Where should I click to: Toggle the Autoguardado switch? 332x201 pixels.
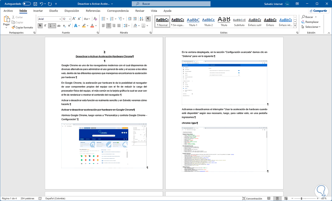[x=27, y=4]
